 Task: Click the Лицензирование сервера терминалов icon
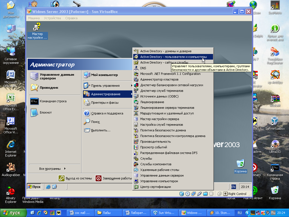coord(136,108)
